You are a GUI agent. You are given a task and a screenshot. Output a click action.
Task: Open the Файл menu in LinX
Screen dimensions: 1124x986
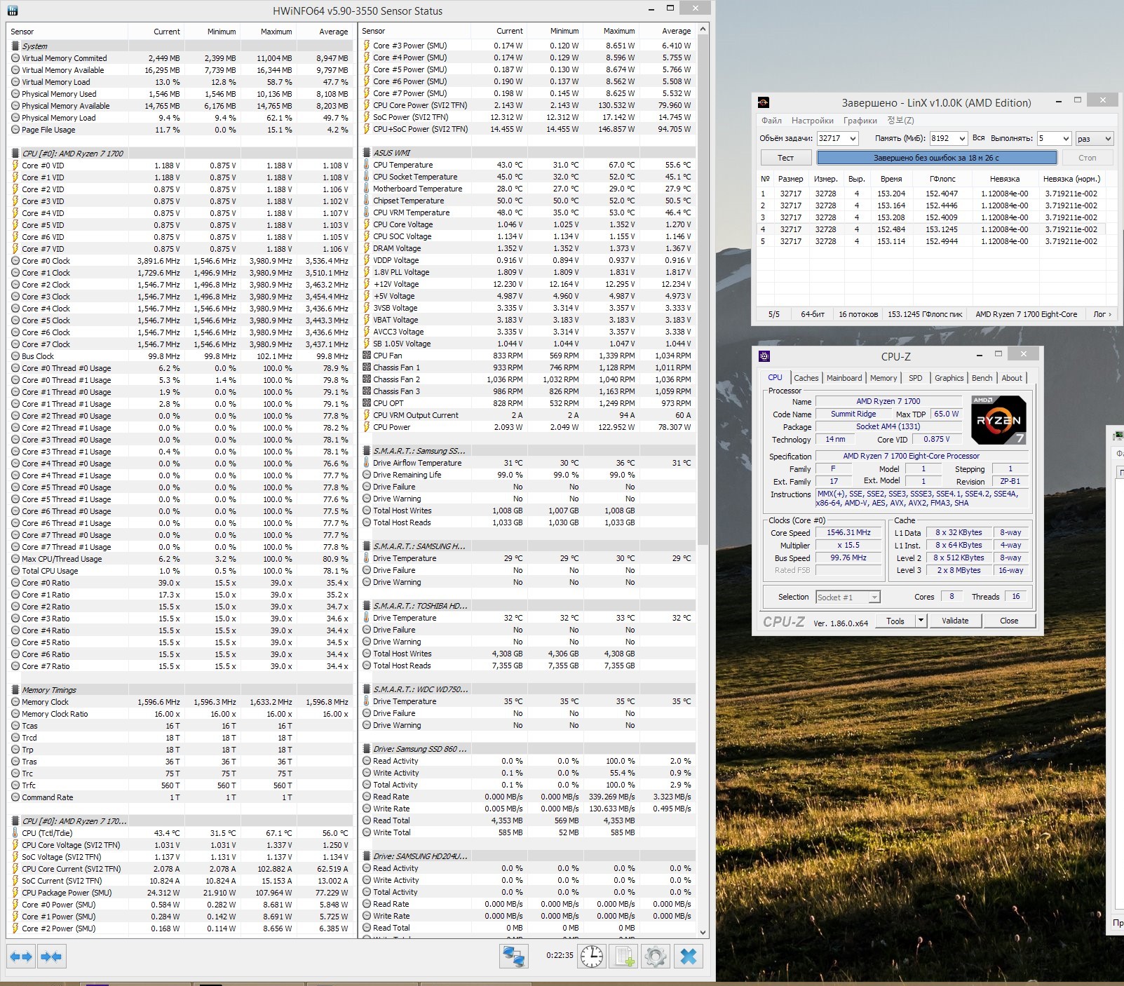(x=771, y=121)
